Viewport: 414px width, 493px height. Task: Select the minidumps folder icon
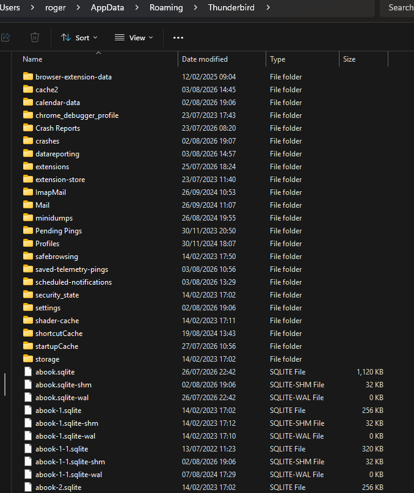pos(28,217)
